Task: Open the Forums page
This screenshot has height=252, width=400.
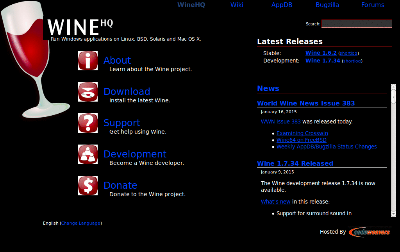Action: click(372, 5)
